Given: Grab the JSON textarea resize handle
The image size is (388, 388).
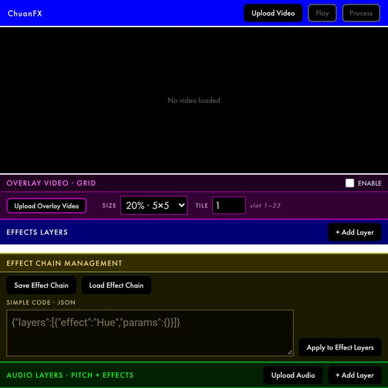Looking at the screenshot, I should tap(290, 352).
